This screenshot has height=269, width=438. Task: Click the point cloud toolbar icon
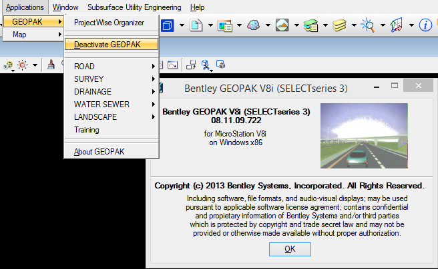tap(254, 25)
